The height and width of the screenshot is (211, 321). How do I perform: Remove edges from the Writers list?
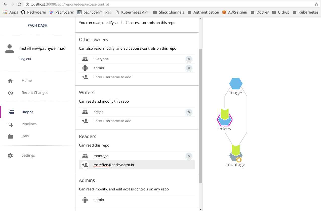pos(189,112)
